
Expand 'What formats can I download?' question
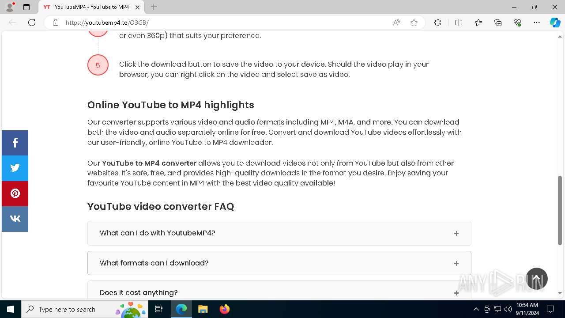point(279,263)
